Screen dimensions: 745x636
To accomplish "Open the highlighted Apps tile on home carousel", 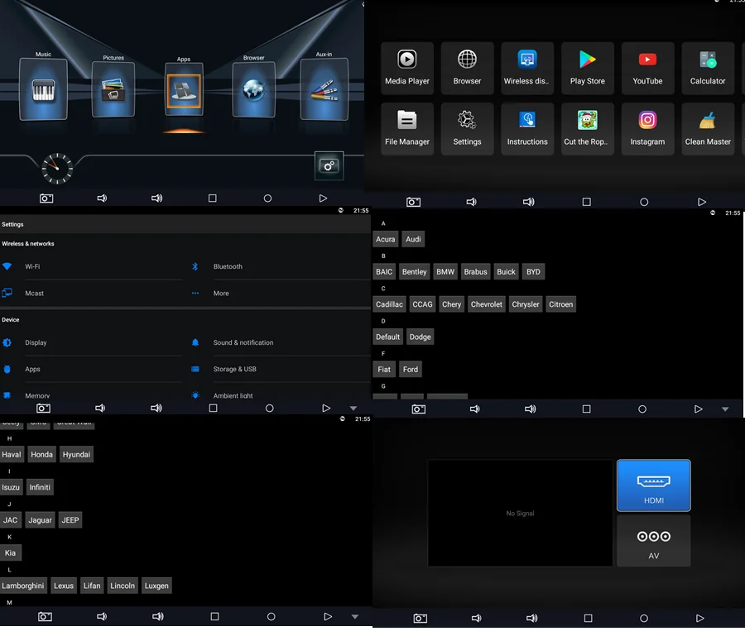I will [x=184, y=90].
